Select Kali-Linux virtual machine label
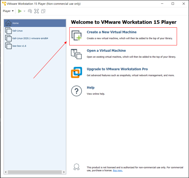The image size is (189, 178). point(17,31)
